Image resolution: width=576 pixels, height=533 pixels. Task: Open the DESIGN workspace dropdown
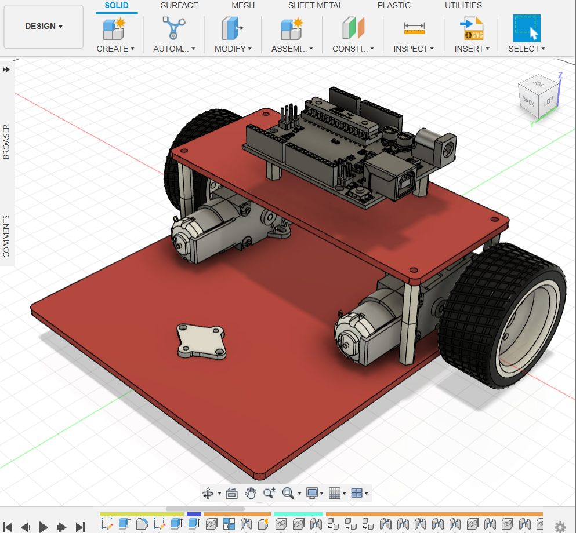point(44,27)
